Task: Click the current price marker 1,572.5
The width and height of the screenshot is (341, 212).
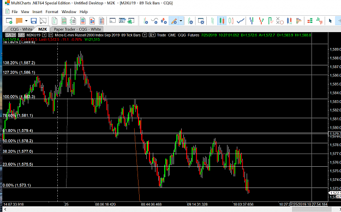Action: tap(335, 193)
